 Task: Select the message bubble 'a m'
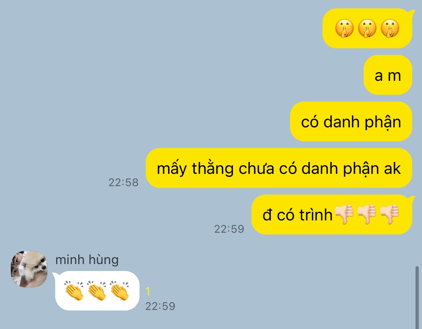(x=388, y=75)
